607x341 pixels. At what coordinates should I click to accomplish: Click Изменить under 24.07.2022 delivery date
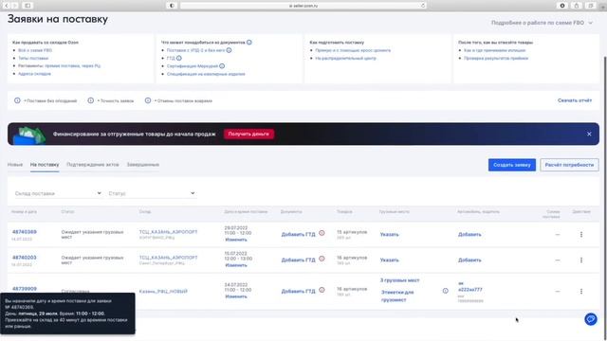[236, 296]
